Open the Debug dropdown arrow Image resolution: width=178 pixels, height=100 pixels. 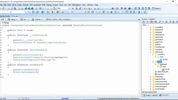pyautogui.click(x=16, y=19)
